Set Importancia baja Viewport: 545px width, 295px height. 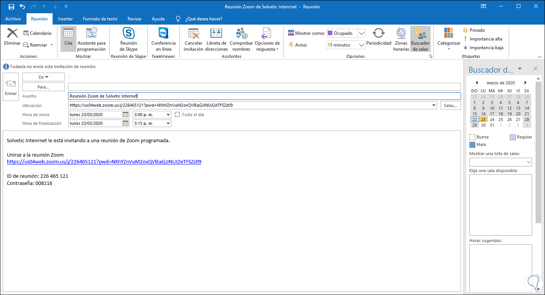point(483,48)
